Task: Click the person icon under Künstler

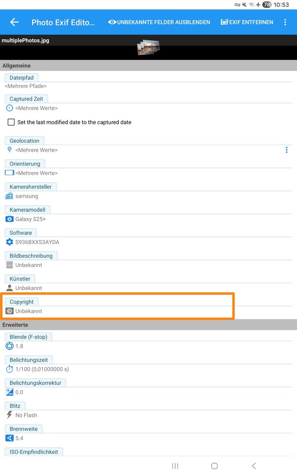Action: tap(9, 288)
